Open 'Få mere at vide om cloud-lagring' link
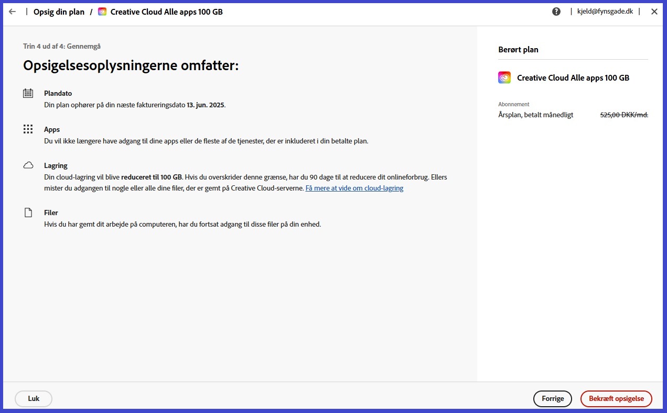 (354, 188)
